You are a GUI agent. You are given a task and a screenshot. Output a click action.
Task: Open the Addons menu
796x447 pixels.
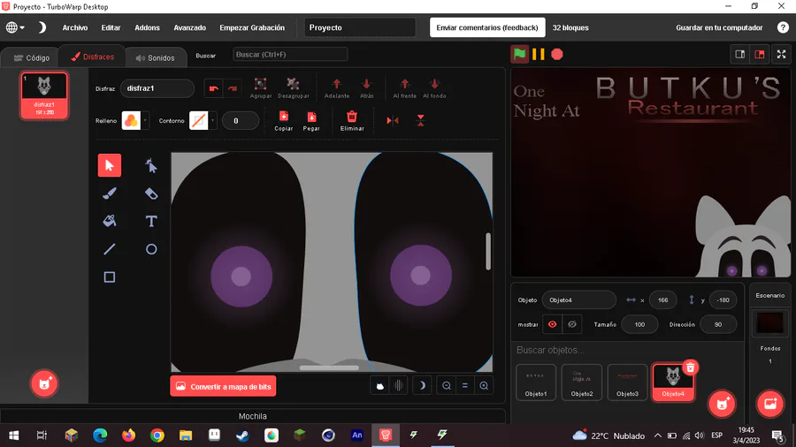[x=147, y=27]
